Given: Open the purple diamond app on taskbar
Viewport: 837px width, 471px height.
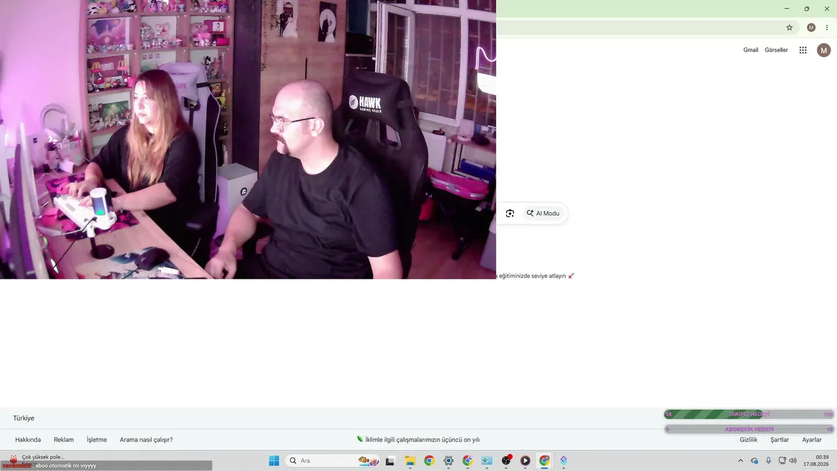Looking at the screenshot, I should pyautogui.click(x=564, y=461).
